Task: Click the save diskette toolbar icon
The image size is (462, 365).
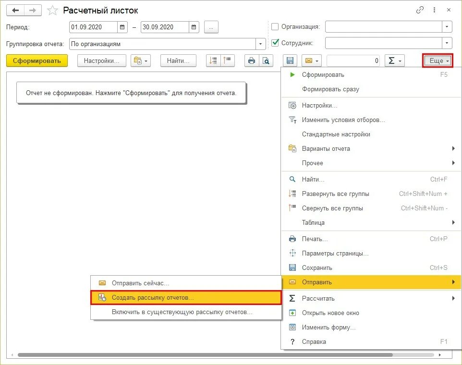Action: pyautogui.click(x=290, y=61)
